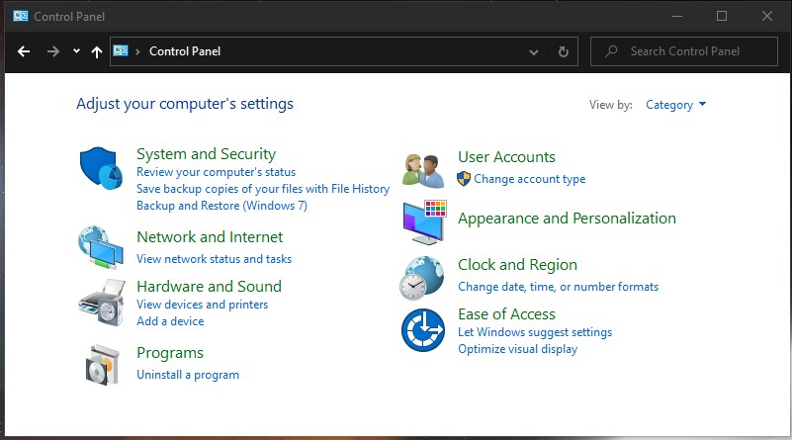Click the Control Panel title bar icon
The width and height of the screenshot is (792, 440).
[x=21, y=16]
